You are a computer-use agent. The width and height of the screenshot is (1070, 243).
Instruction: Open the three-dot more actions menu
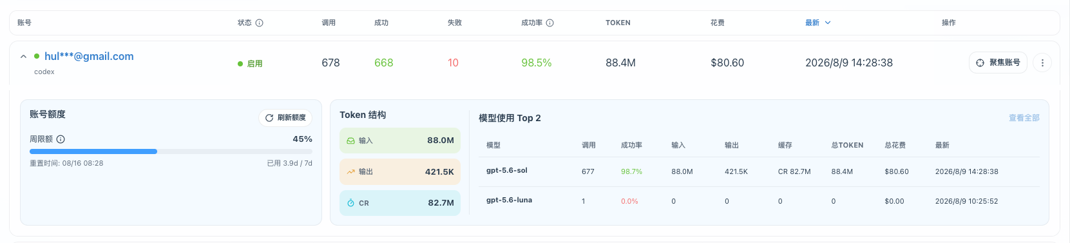pyautogui.click(x=1042, y=63)
